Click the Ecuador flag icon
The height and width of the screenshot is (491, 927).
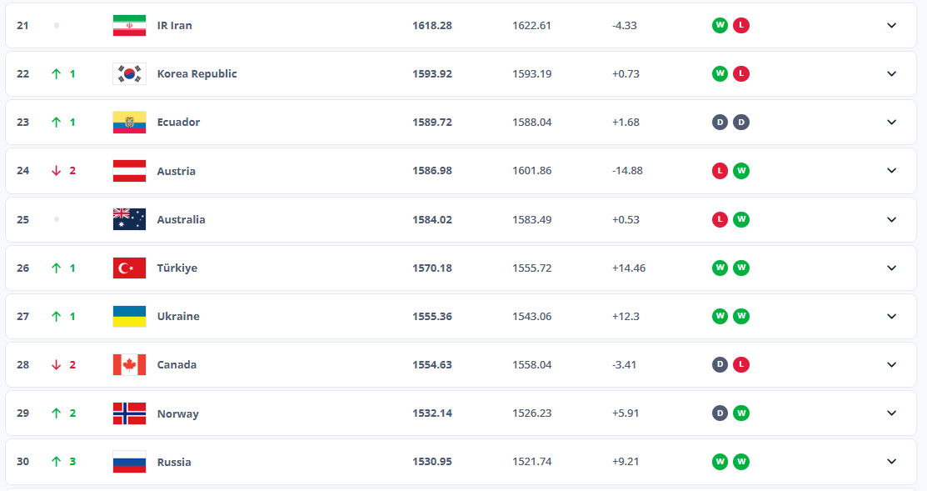[x=129, y=122]
